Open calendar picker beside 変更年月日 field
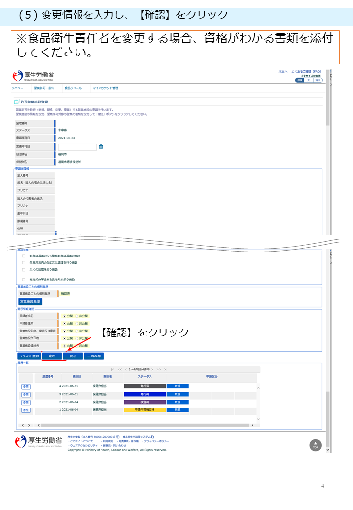The image size is (353, 510). tap(101, 146)
